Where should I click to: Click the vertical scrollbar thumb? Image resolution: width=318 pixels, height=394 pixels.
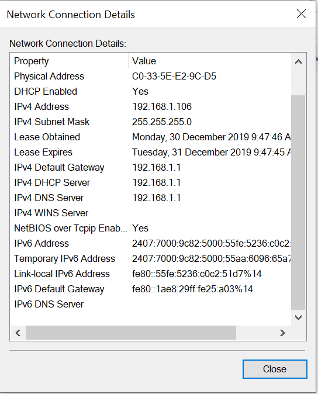tap(298, 202)
